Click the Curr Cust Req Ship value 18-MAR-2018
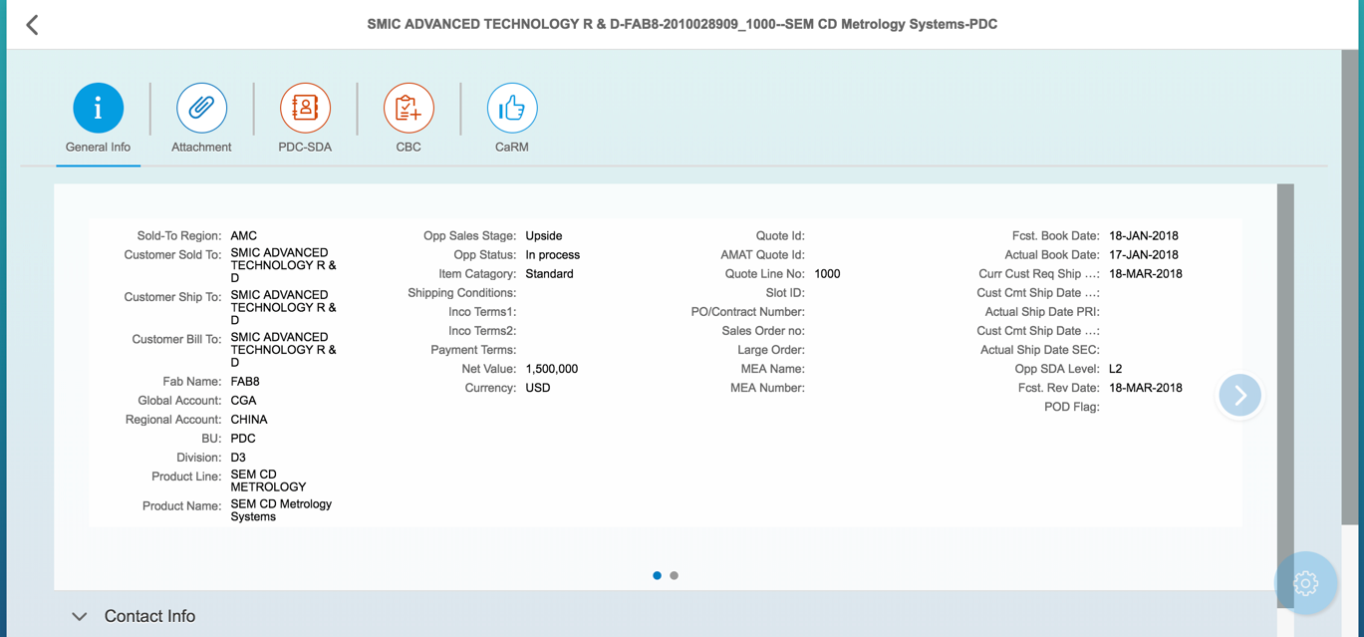1364x637 pixels. point(1146,274)
